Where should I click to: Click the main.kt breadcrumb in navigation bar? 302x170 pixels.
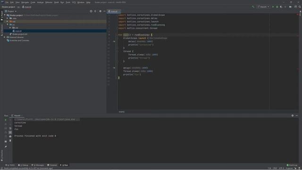(x=27, y=7)
